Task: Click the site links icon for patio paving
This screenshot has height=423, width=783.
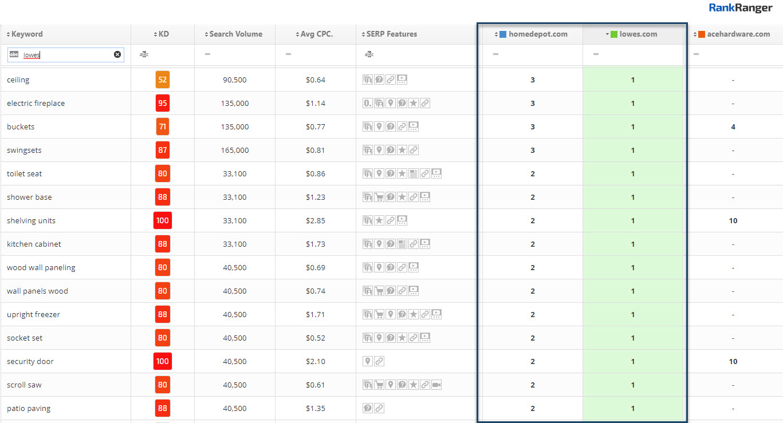Action: [379, 408]
